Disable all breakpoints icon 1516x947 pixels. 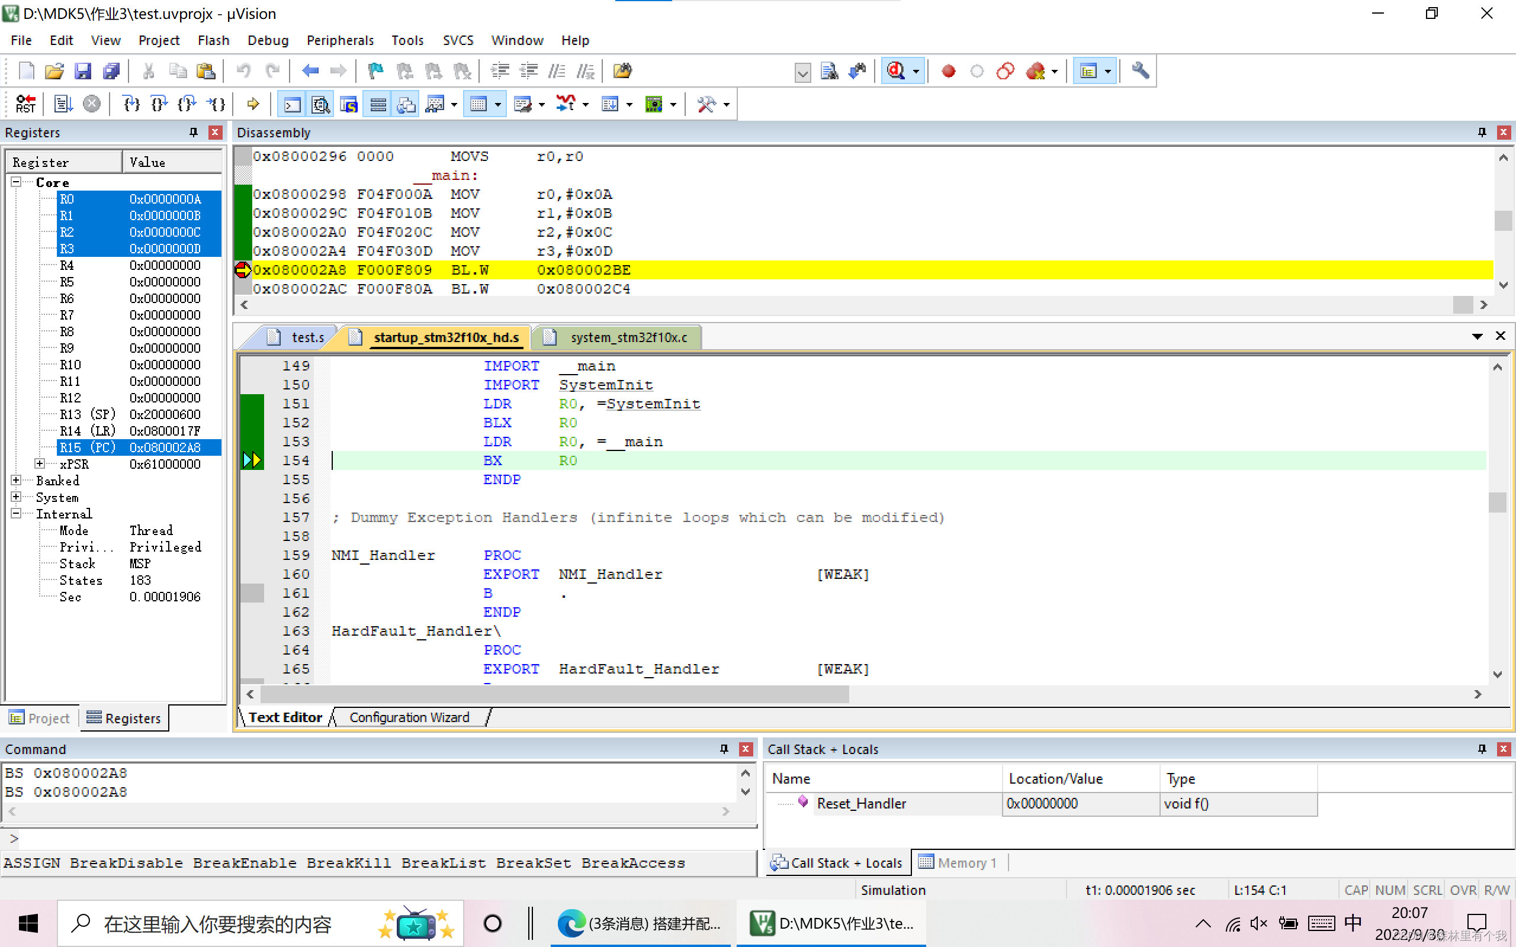pos(1006,71)
